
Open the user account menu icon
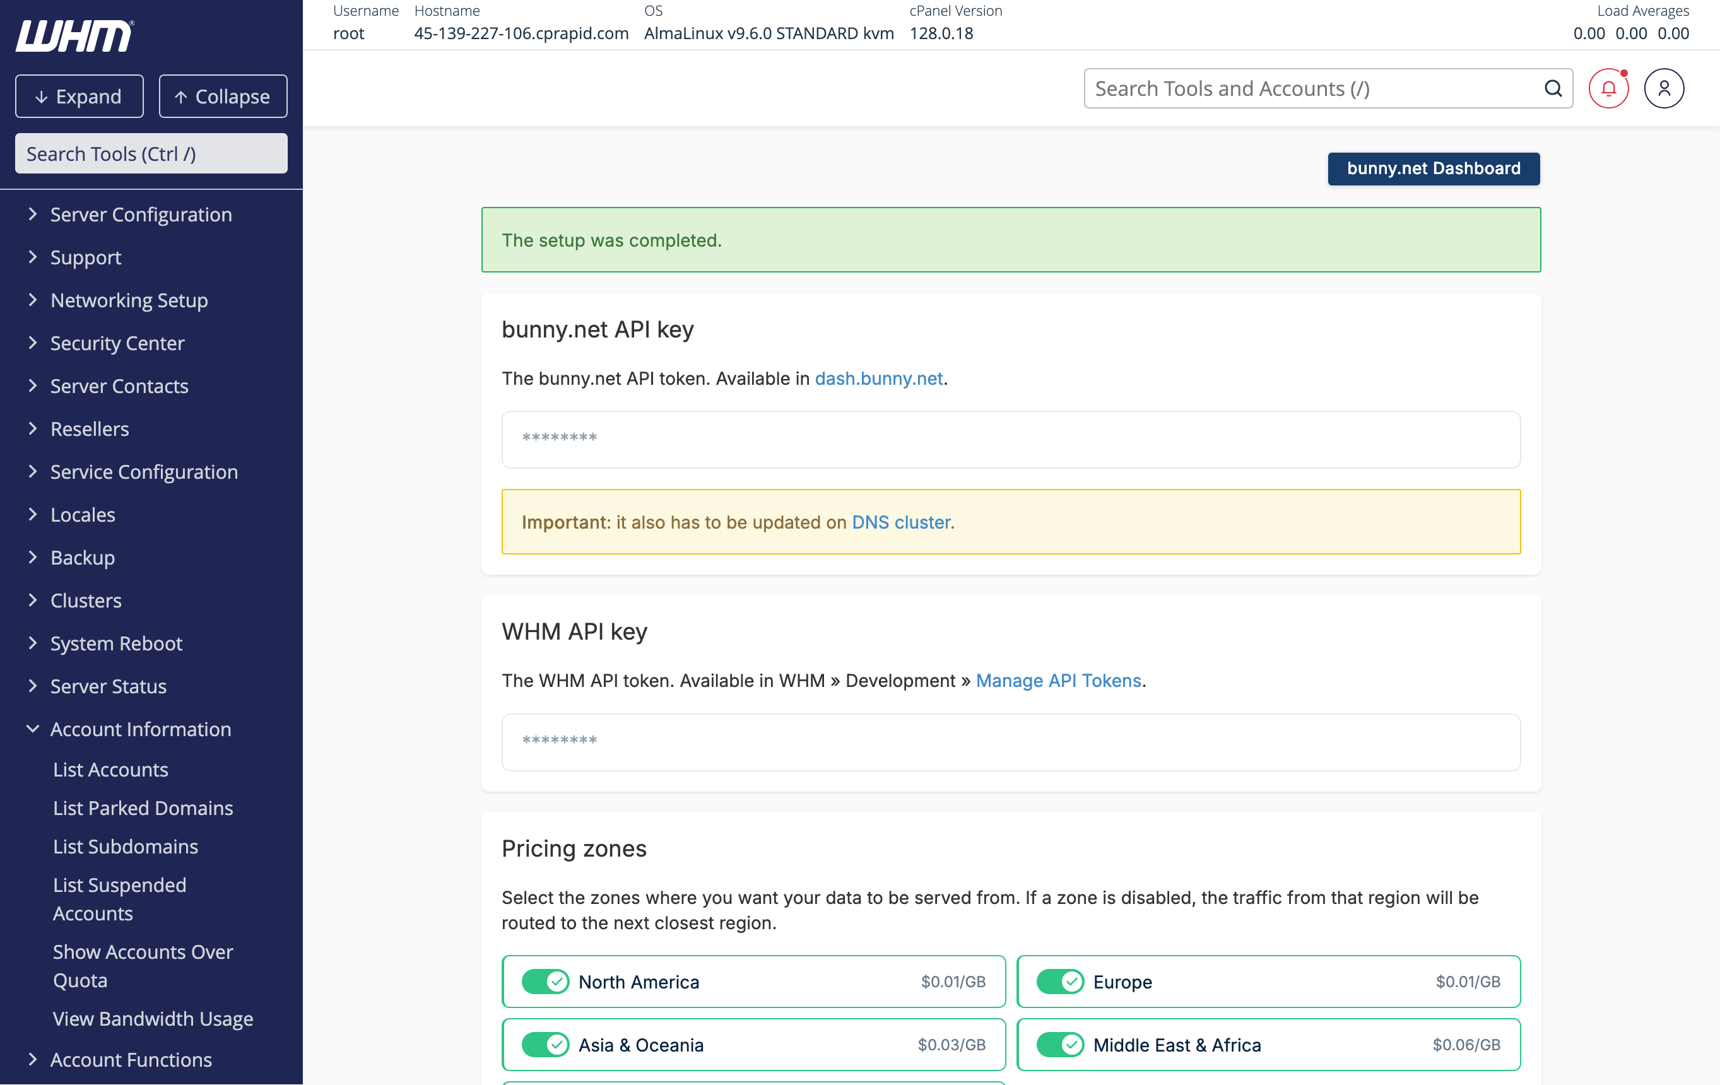(x=1664, y=88)
